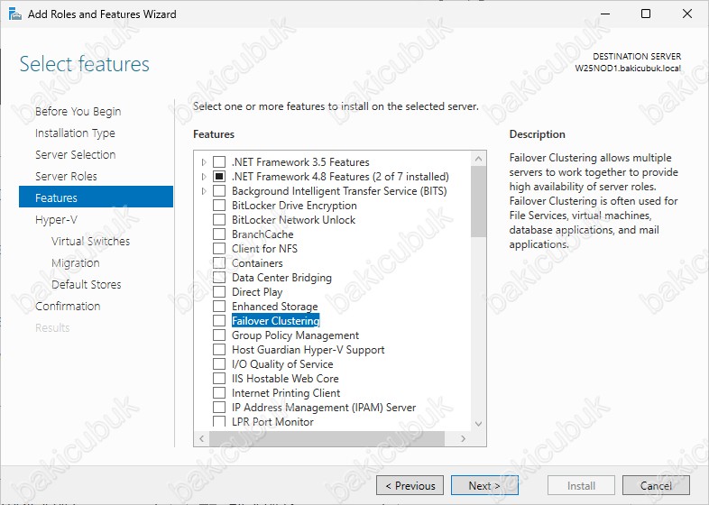
Task: Click the horizontal scroll left arrow
Action: [202, 438]
